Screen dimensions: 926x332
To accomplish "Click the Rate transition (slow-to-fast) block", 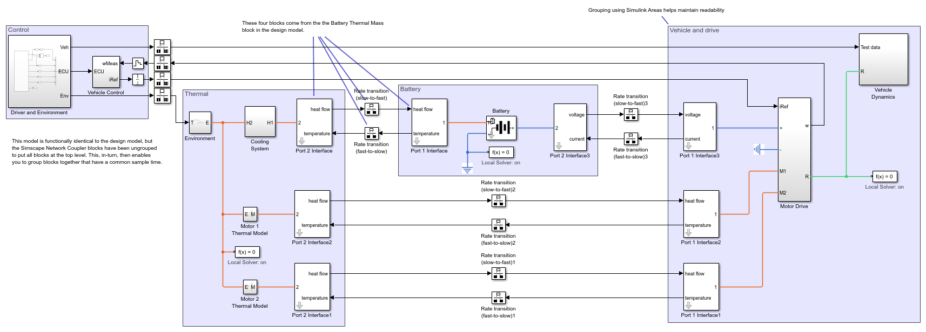I will [372, 109].
